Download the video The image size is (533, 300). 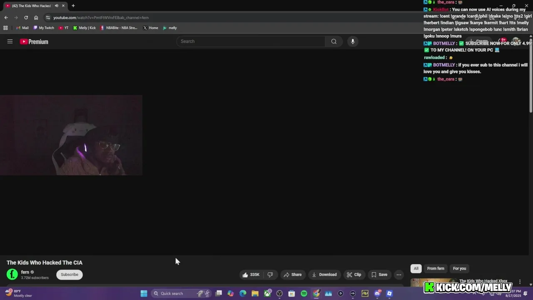(324, 275)
